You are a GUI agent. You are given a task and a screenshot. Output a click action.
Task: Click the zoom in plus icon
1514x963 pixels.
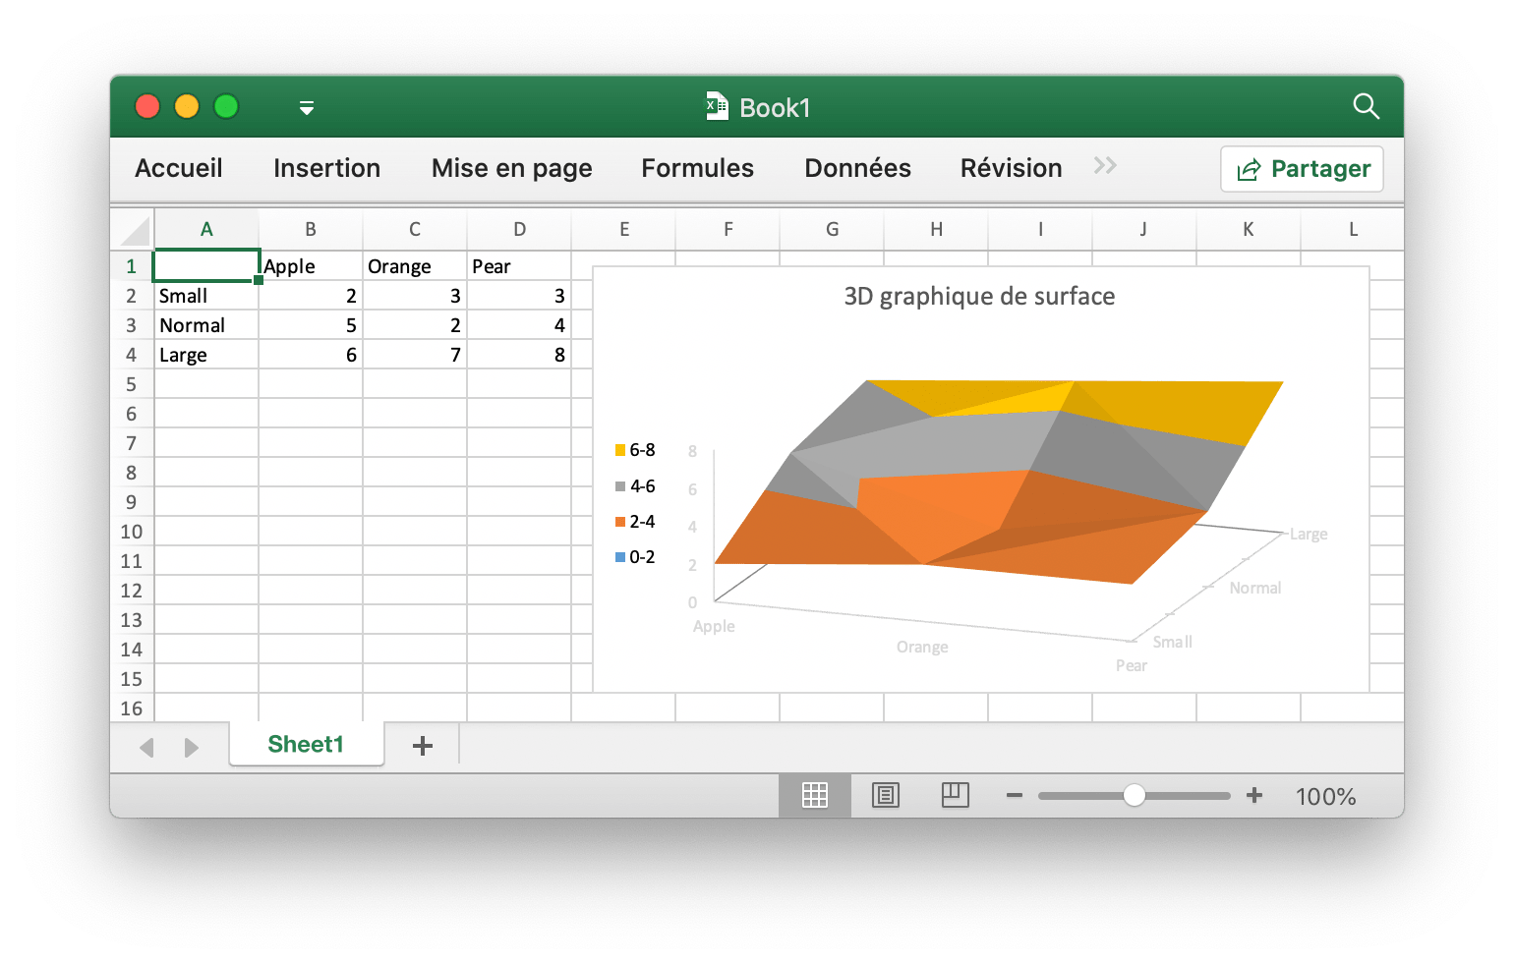(x=1254, y=795)
